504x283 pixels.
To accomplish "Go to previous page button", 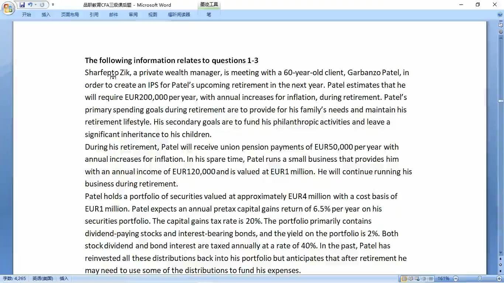I will (501, 259).
